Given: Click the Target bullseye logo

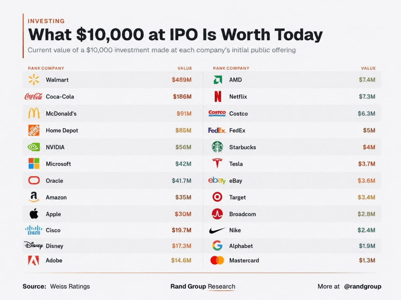Looking at the screenshot, I should [x=217, y=197].
